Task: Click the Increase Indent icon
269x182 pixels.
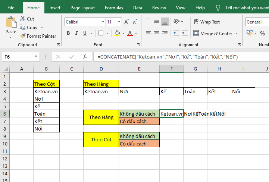Action: click(x=184, y=34)
